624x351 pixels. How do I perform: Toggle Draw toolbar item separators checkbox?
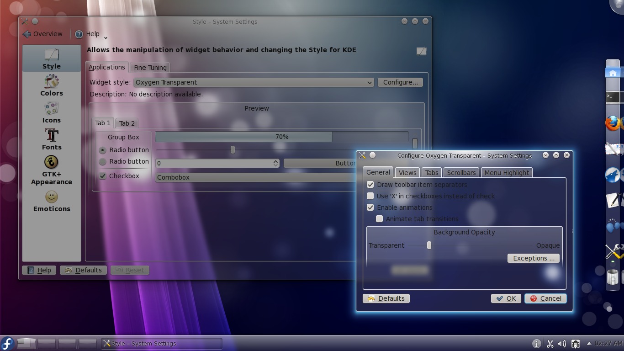(x=370, y=185)
